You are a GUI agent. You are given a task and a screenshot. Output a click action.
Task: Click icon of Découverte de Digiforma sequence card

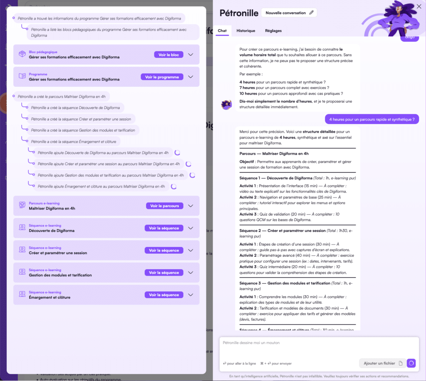pos(22,227)
